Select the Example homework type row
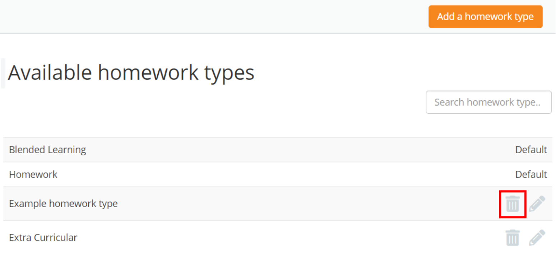 63,203
